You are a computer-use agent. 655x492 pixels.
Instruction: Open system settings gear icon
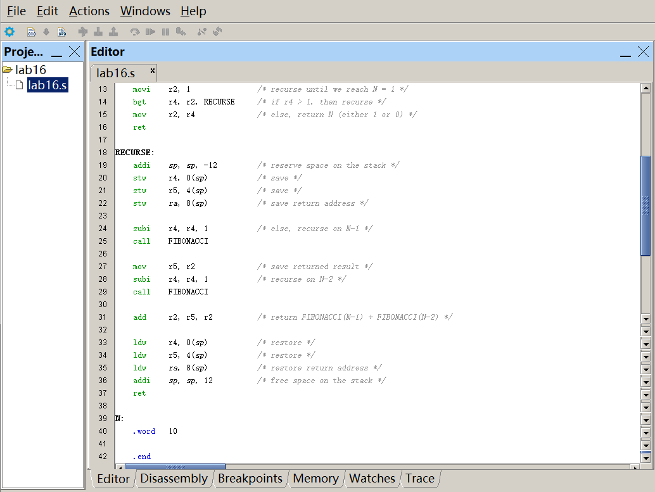pos(10,31)
